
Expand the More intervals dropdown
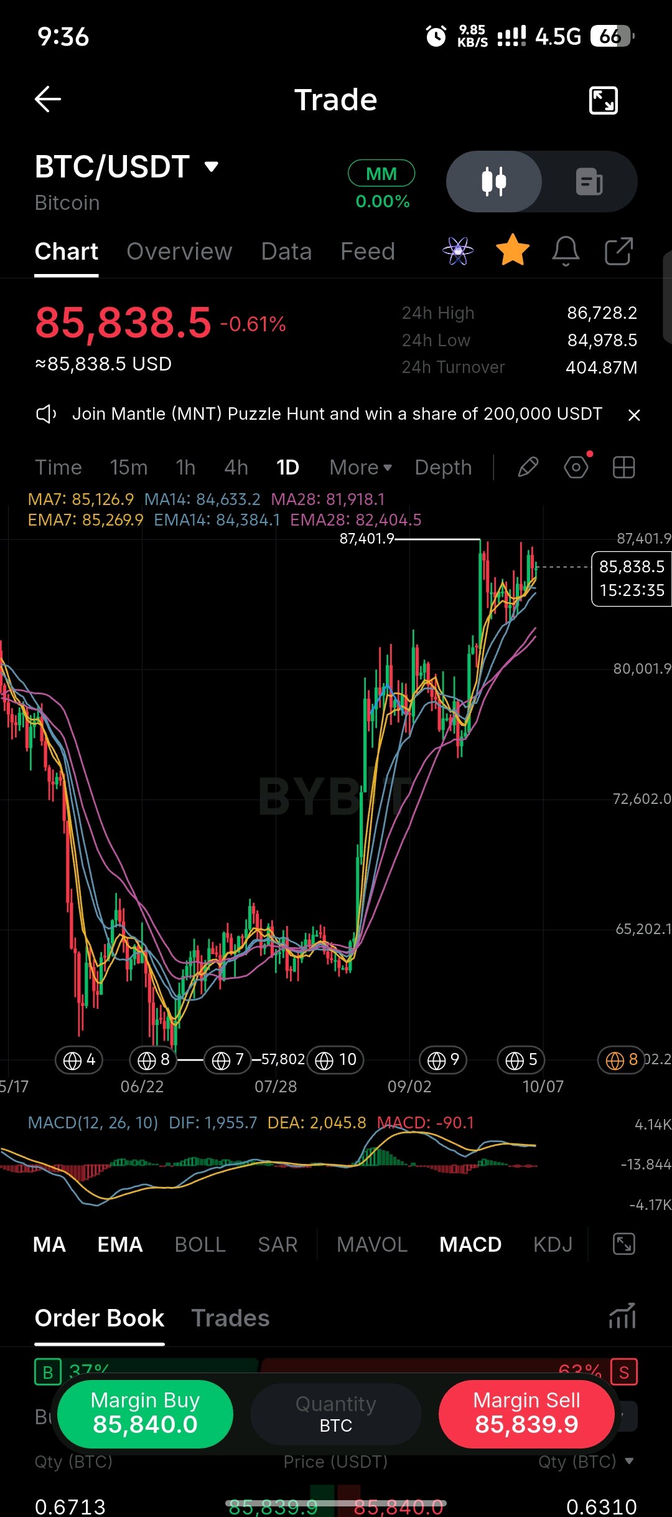coord(361,468)
